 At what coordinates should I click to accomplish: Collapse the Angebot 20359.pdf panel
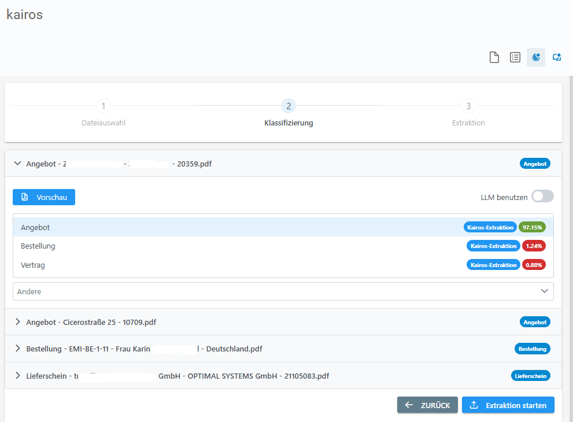click(17, 164)
